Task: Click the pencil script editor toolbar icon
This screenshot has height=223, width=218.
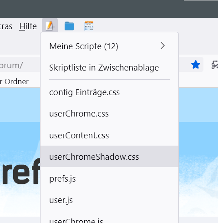Action: pyautogui.click(x=50, y=26)
